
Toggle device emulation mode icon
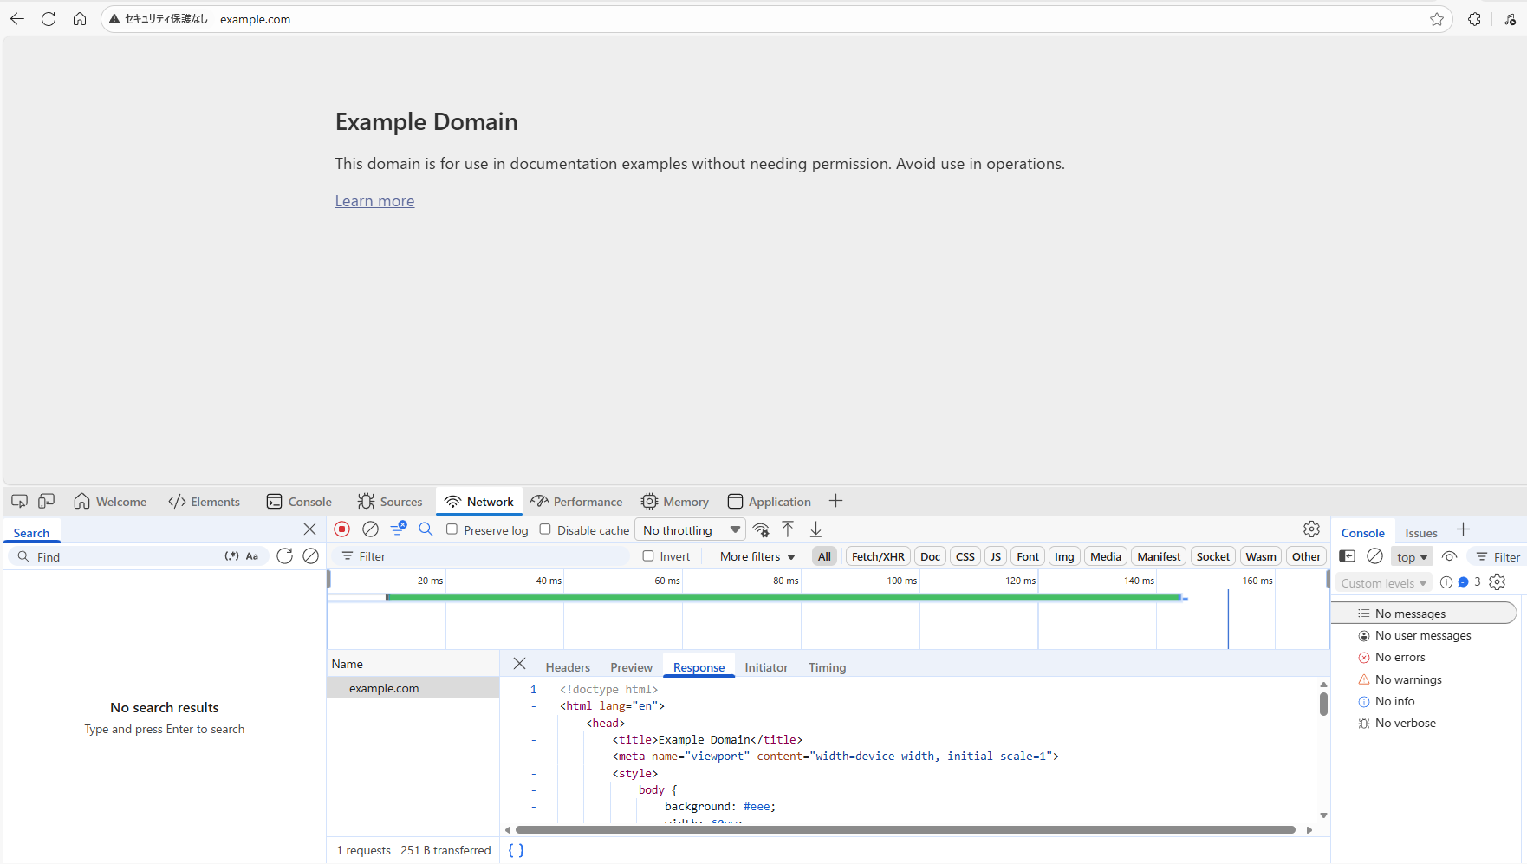47,501
